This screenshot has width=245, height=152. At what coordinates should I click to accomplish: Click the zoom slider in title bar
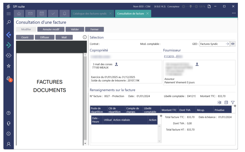[x=191, y=7]
